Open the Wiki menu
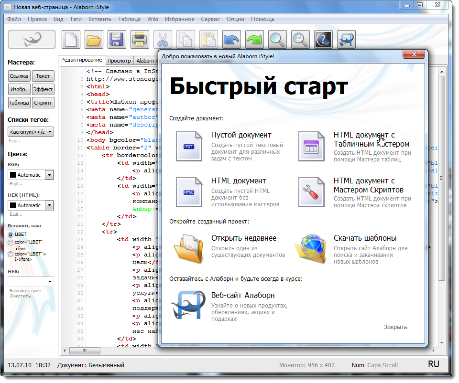The width and height of the screenshot is (459, 383). [x=153, y=19]
